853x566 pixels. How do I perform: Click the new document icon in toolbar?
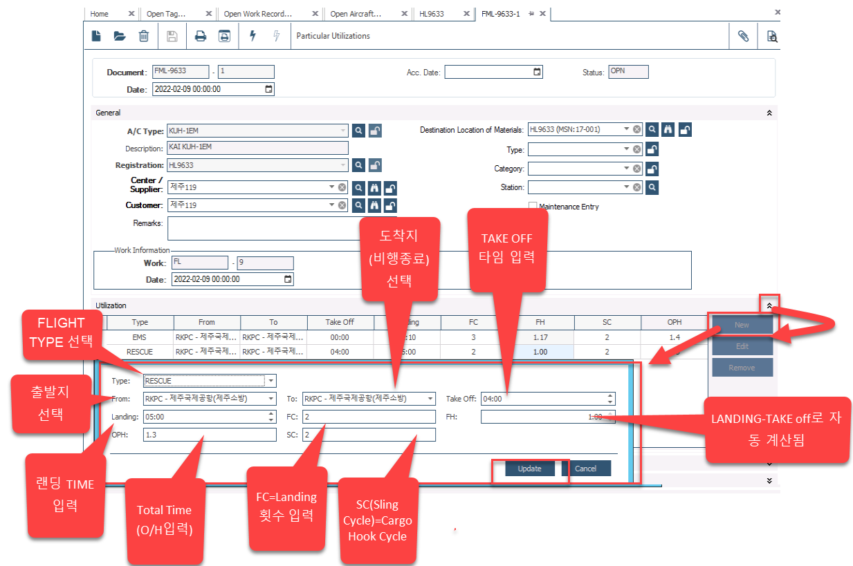(x=97, y=36)
